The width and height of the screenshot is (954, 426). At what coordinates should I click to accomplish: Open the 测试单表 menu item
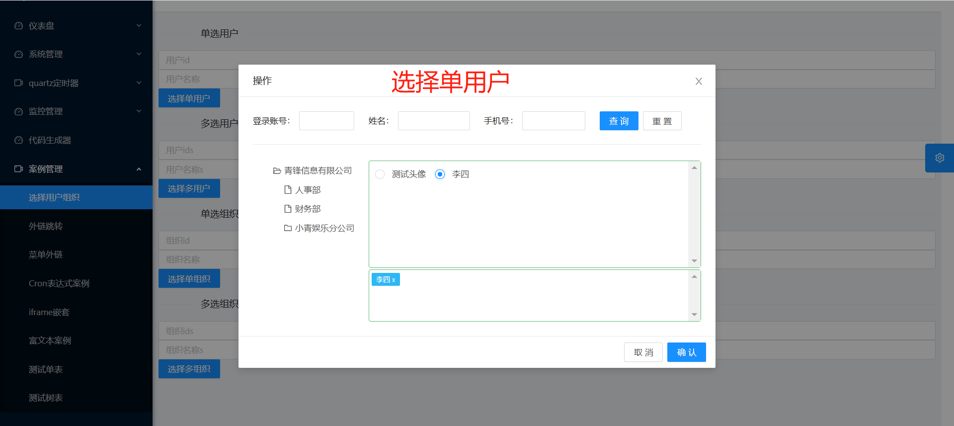(76, 369)
